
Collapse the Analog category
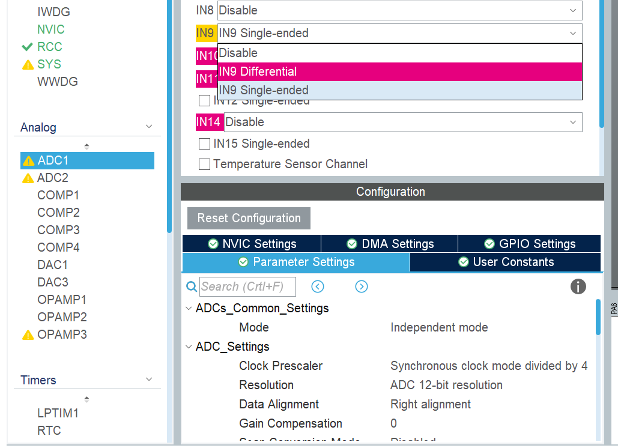[x=149, y=127]
